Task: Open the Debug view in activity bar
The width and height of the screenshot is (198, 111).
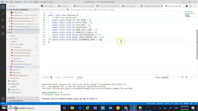Action: (3, 27)
